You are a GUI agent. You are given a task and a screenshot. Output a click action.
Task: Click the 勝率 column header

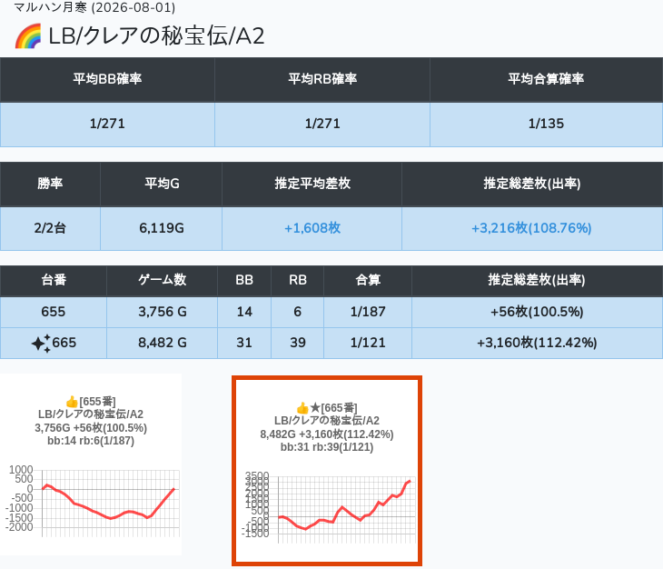coord(50,184)
